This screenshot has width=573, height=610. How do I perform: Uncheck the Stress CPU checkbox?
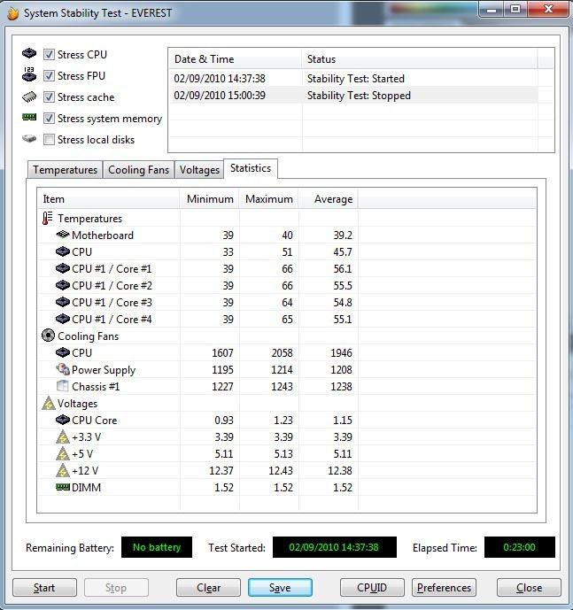point(49,55)
